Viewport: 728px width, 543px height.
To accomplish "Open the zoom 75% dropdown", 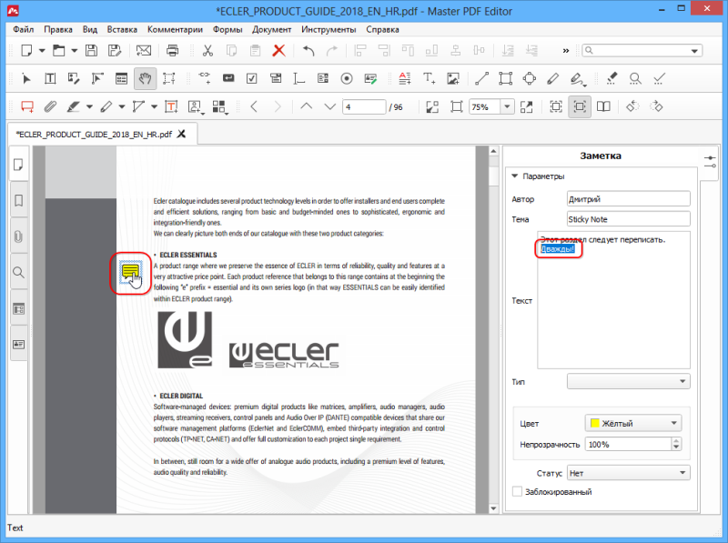I will coord(507,106).
